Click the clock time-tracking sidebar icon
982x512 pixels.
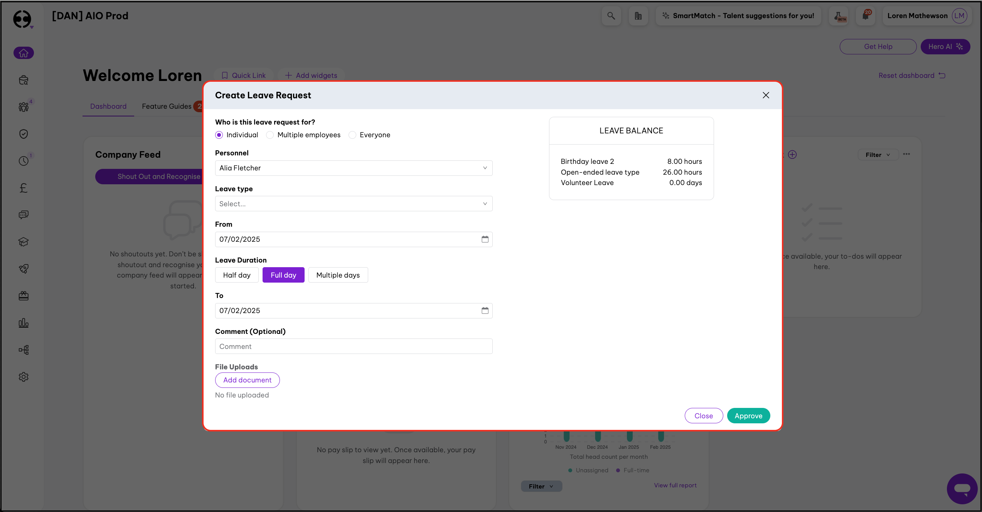pyautogui.click(x=24, y=161)
